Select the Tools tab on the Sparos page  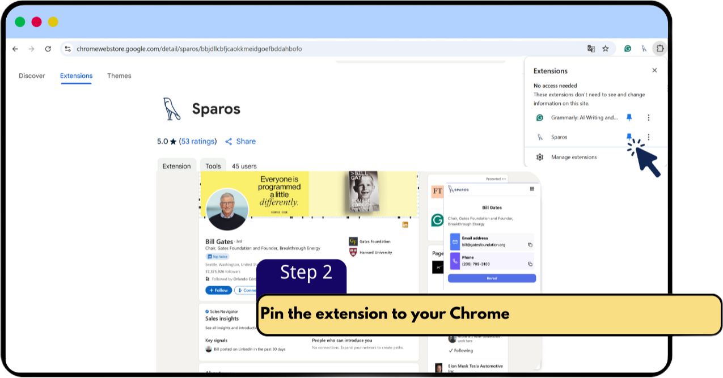[x=213, y=165]
